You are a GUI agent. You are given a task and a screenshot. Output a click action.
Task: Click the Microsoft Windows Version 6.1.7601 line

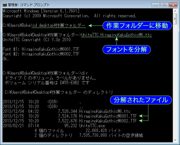pos(41,11)
